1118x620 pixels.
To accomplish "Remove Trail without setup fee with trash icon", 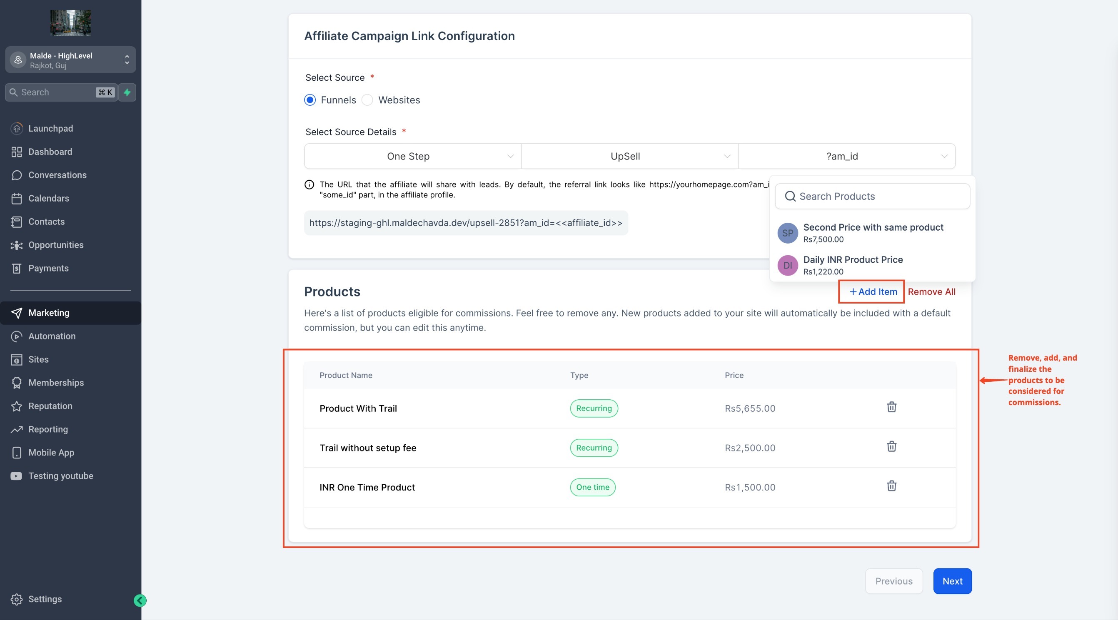I will (891, 446).
